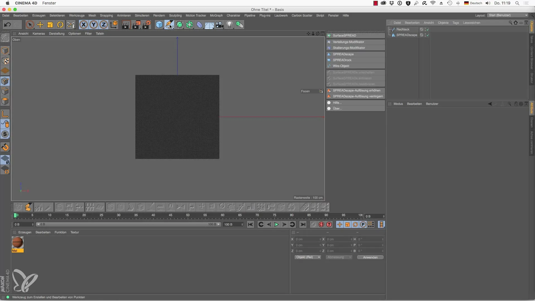This screenshot has width=535, height=301.
Task: Click Verteilungs-Modifikator entry
Action: tap(356, 42)
